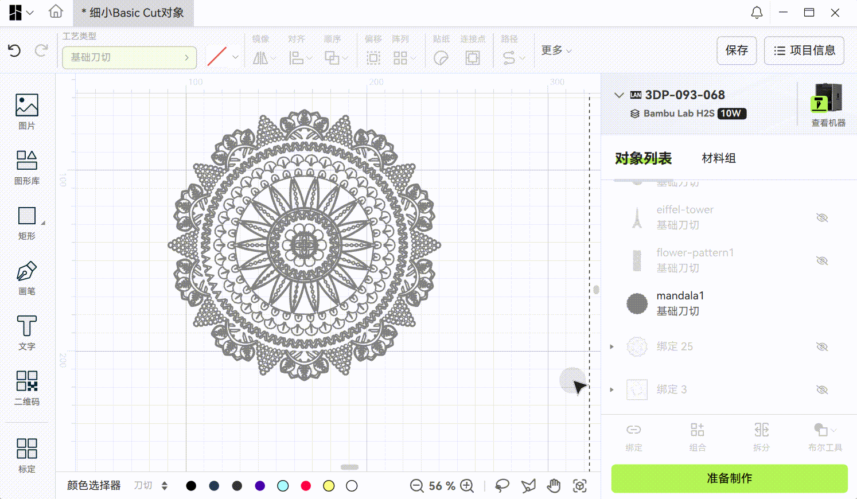Select the 图片 image tool
This screenshot has width=857, height=499.
click(x=27, y=111)
